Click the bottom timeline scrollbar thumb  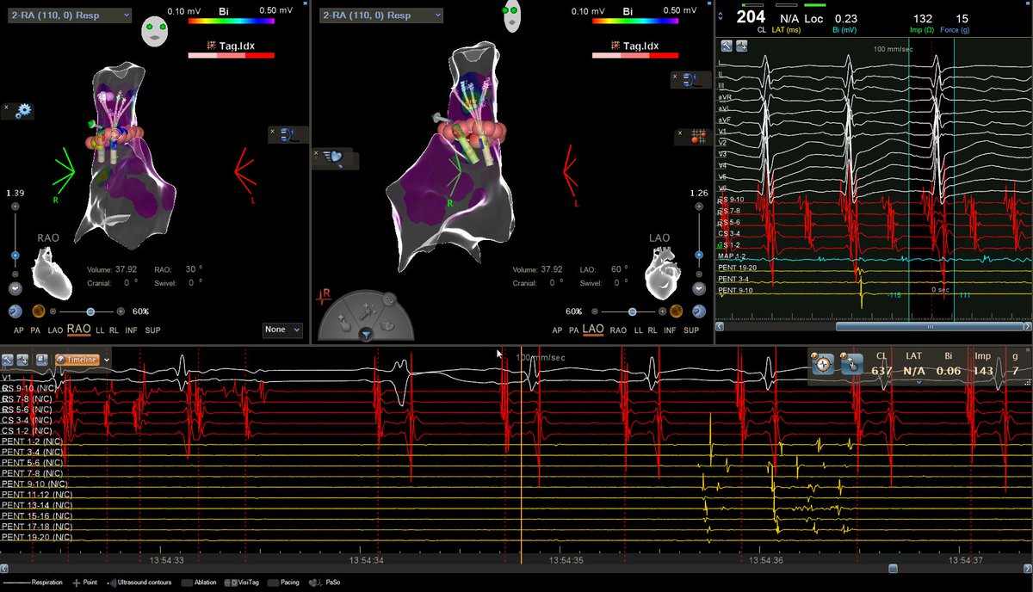(893, 568)
